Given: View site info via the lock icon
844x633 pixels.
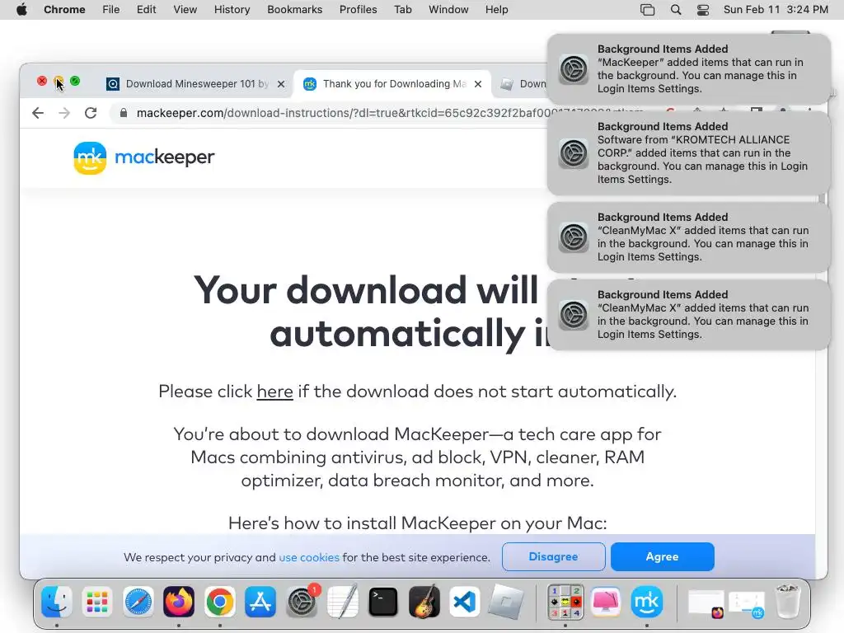Looking at the screenshot, I should [x=124, y=113].
